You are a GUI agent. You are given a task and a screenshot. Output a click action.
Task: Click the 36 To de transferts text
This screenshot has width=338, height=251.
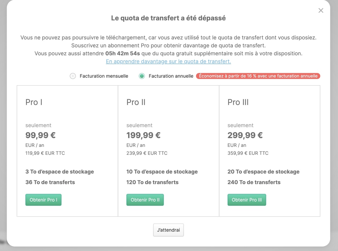point(50,182)
